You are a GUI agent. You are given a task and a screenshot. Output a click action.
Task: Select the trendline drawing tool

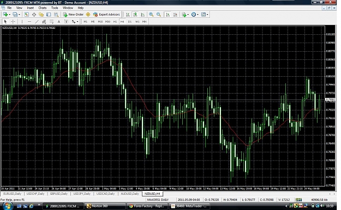(37, 21)
